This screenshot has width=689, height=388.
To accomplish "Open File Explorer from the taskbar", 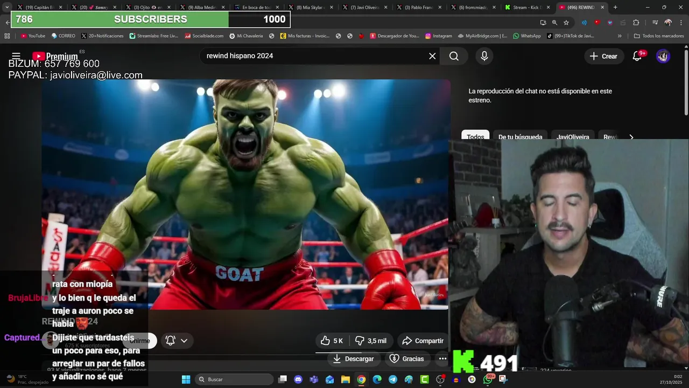I will click(x=346, y=379).
